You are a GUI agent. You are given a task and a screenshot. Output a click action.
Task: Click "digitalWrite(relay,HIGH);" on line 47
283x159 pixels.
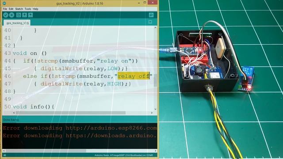84,84
